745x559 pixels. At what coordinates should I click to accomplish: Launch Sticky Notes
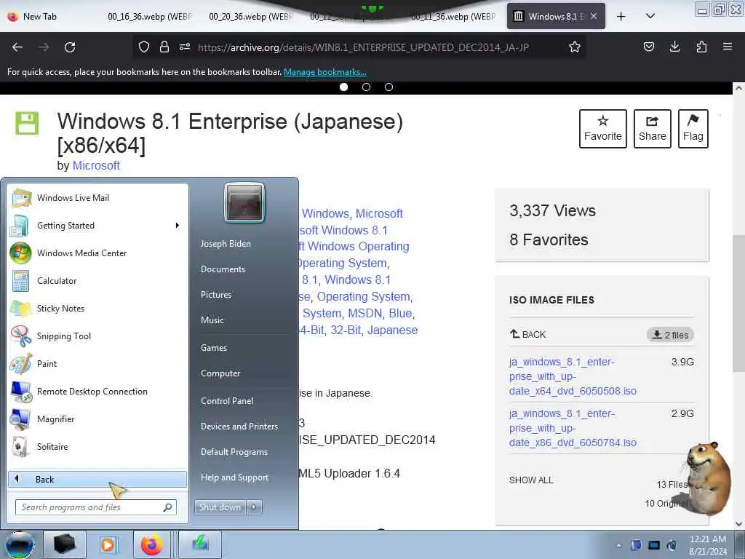pos(97,308)
